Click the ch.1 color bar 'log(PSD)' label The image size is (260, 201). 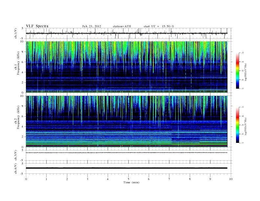point(246,72)
